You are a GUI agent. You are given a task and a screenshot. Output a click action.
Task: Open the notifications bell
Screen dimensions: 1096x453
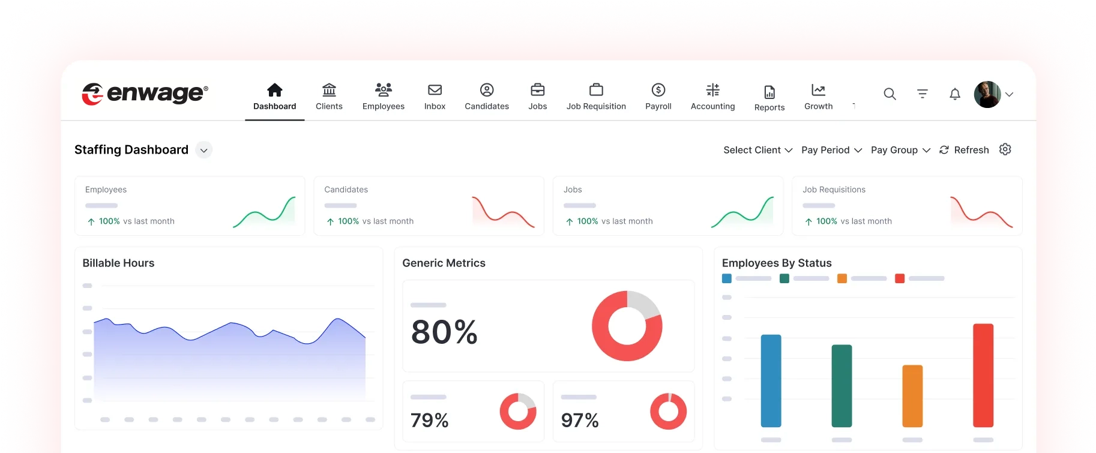pyautogui.click(x=954, y=94)
